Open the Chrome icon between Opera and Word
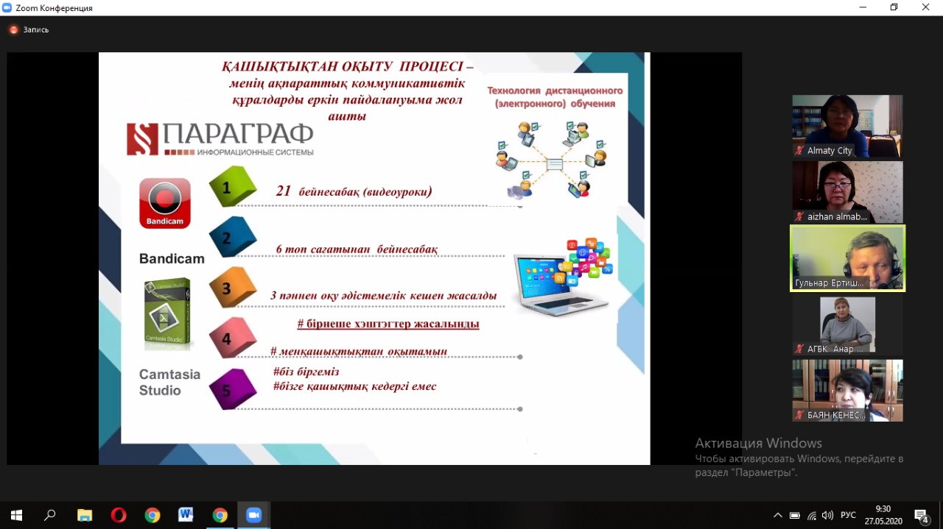Screen dimensions: 943x529 tap(153, 515)
